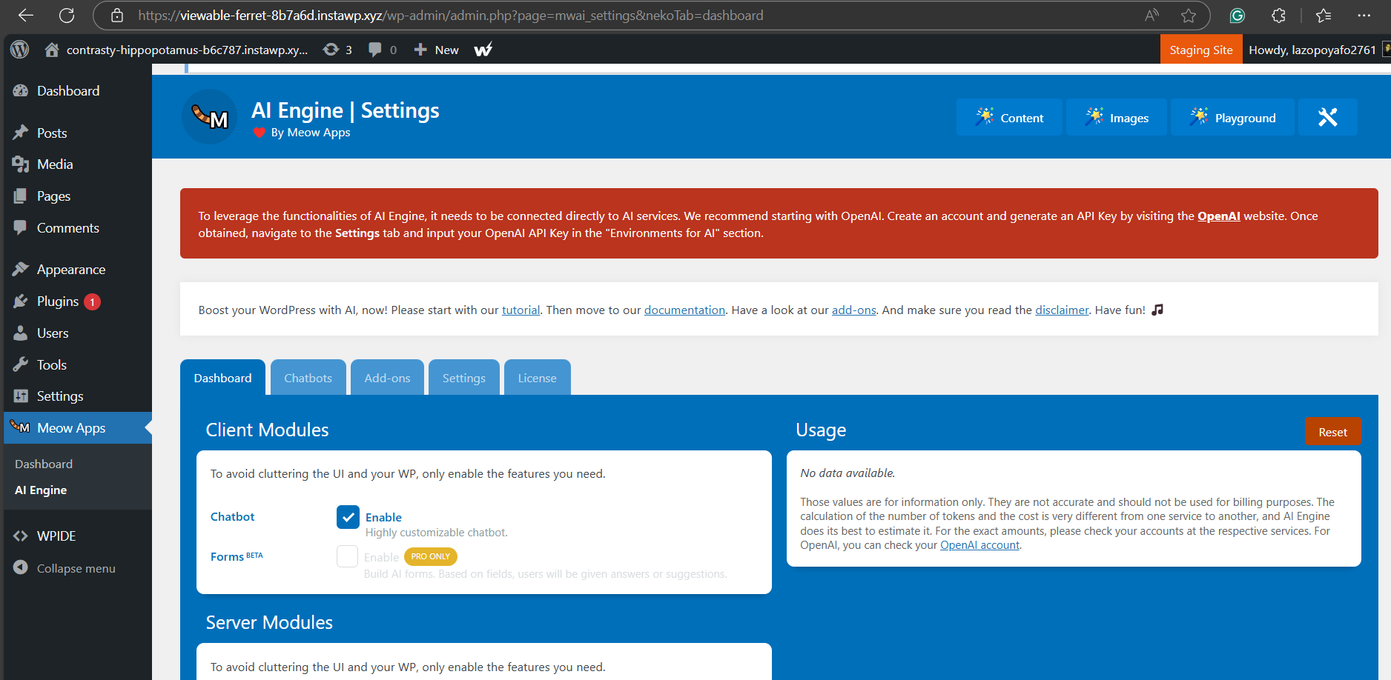The width and height of the screenshot is (1391, 680).
Task: Switch to License tab
Action: [537, 378]
